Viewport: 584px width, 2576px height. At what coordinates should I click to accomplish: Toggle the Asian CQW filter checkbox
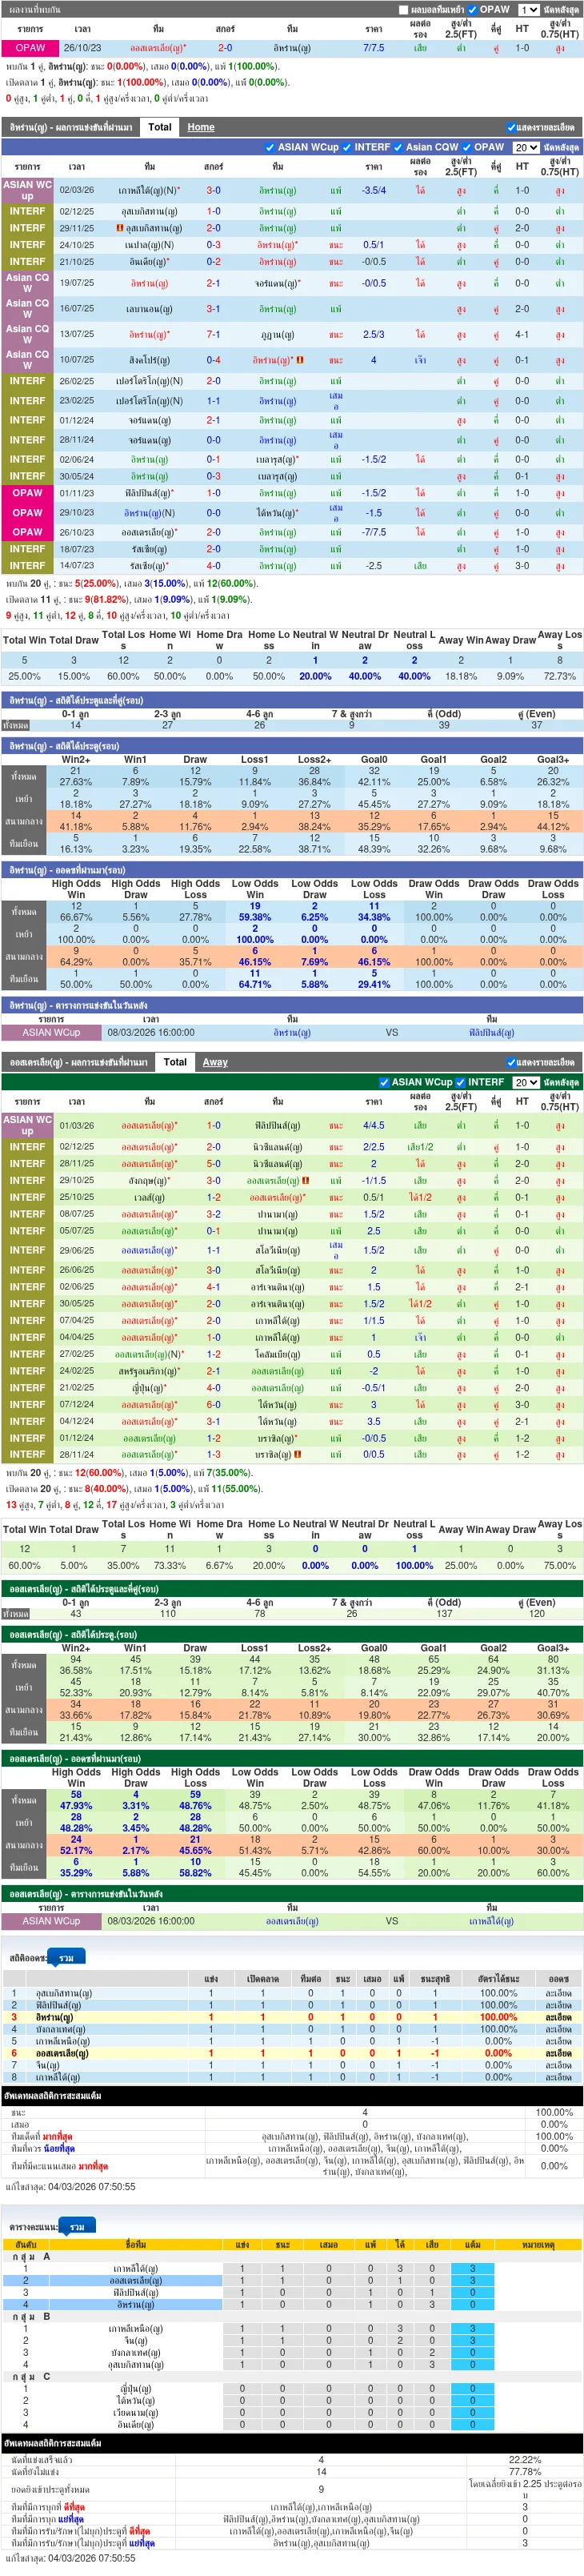(x=398, y=147)
